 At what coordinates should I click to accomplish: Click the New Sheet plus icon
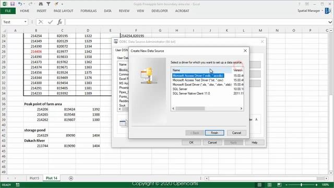coord(71,178)
